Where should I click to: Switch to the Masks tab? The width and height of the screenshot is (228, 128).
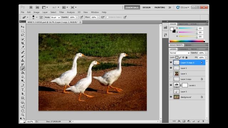[188, 45]
